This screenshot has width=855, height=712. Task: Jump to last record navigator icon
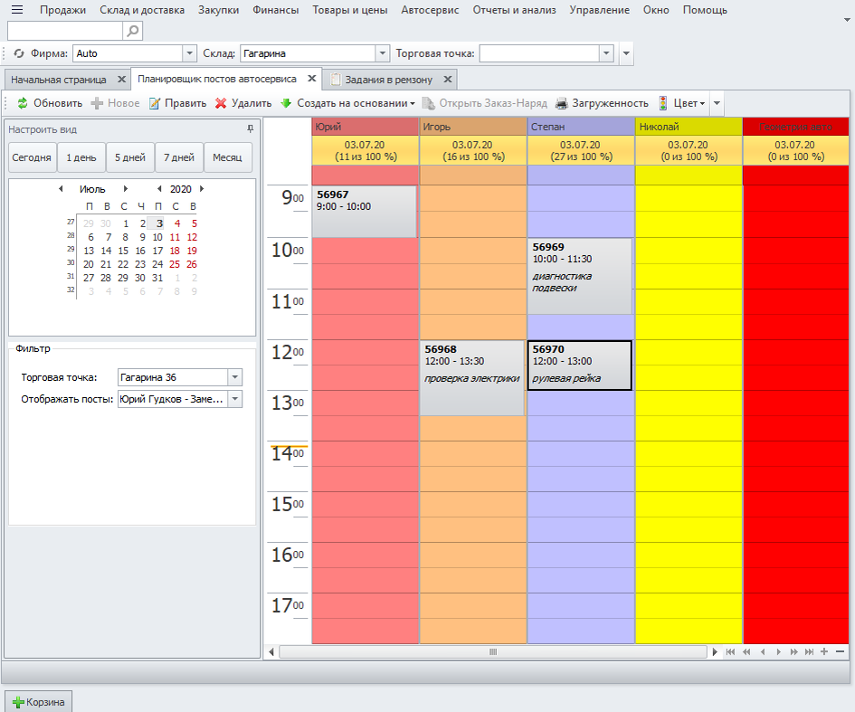coord(809,651)
